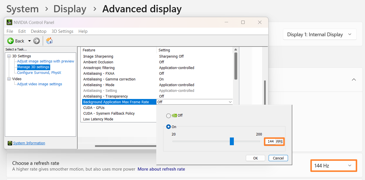Open the 3D Settings menu
The image size is (365, 180).
pos(62,31)
